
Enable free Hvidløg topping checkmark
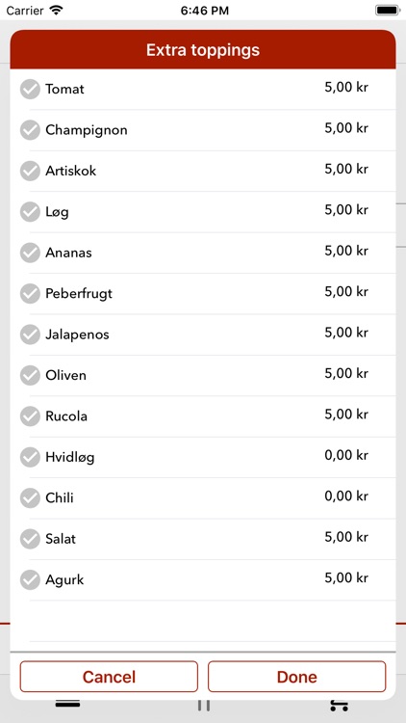[30, 457]
